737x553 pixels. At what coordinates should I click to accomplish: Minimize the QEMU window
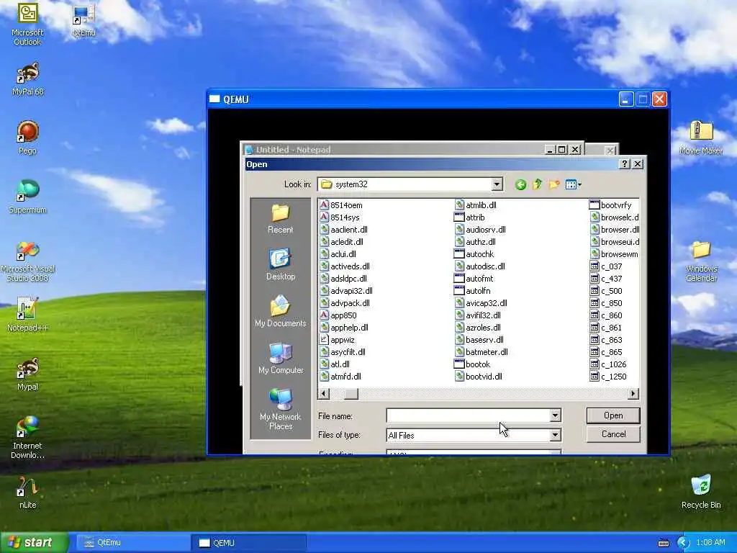coord(626,99)
